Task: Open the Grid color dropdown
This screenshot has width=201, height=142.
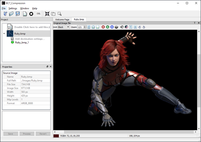Action: (x=63, y=27)
